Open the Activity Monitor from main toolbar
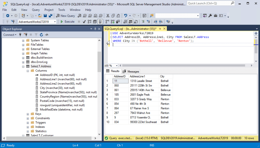The image size is (260, 148). click(144, 16)
